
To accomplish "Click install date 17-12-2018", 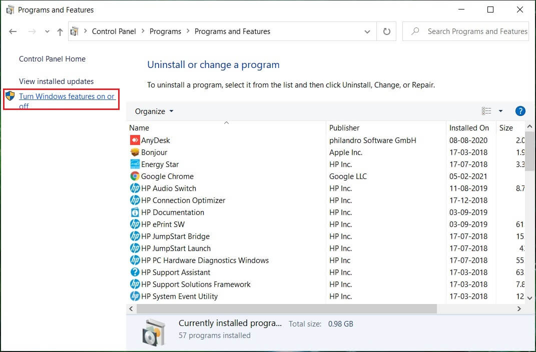I will [468, 200].
